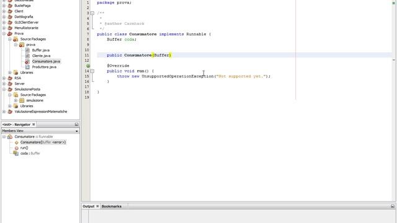The image size is (397, 223).
Task: Click the GUIClientServer project icon
Action: click(10, 22)
